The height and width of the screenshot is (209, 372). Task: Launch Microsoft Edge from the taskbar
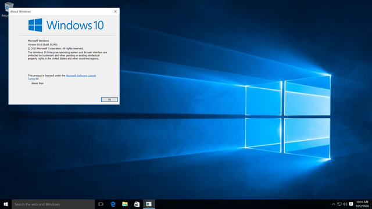point(113,204)
